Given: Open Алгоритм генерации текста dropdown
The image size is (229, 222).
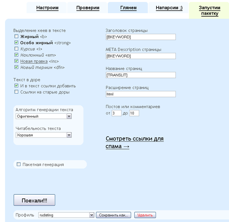Looking at the screenshot, I should coord(43,116).
